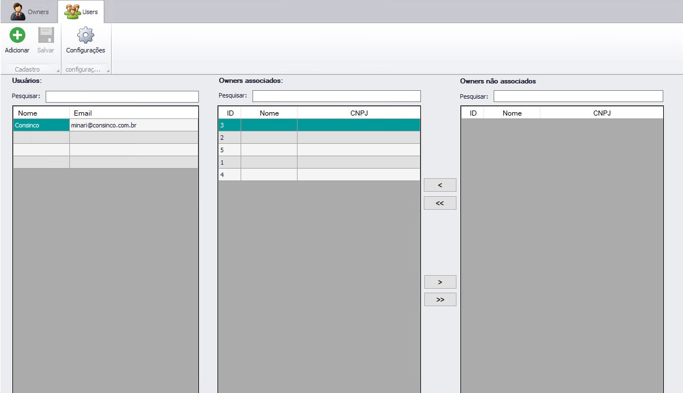Click ID header in Owners não associados table
683x393 pixels.
click(x=473, y=113)
